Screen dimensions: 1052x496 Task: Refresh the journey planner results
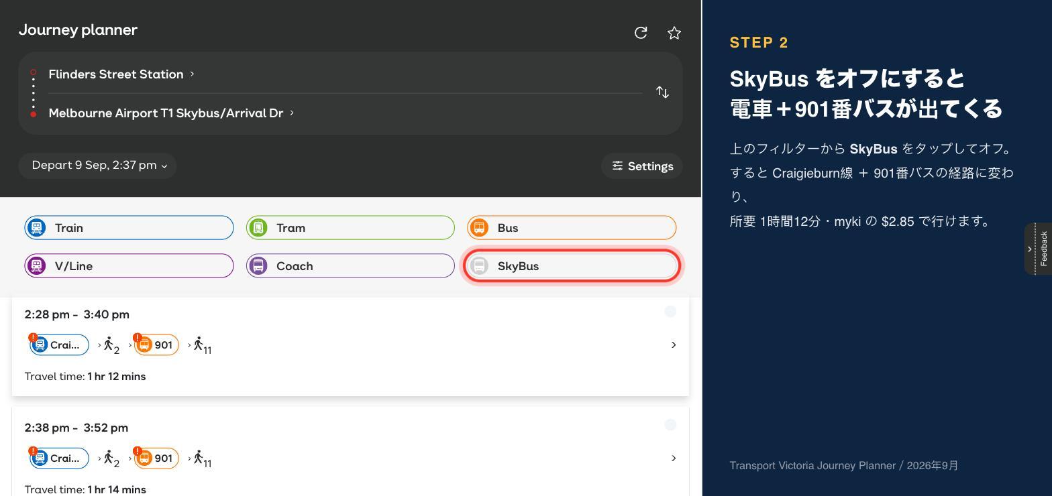click(641, 33)
